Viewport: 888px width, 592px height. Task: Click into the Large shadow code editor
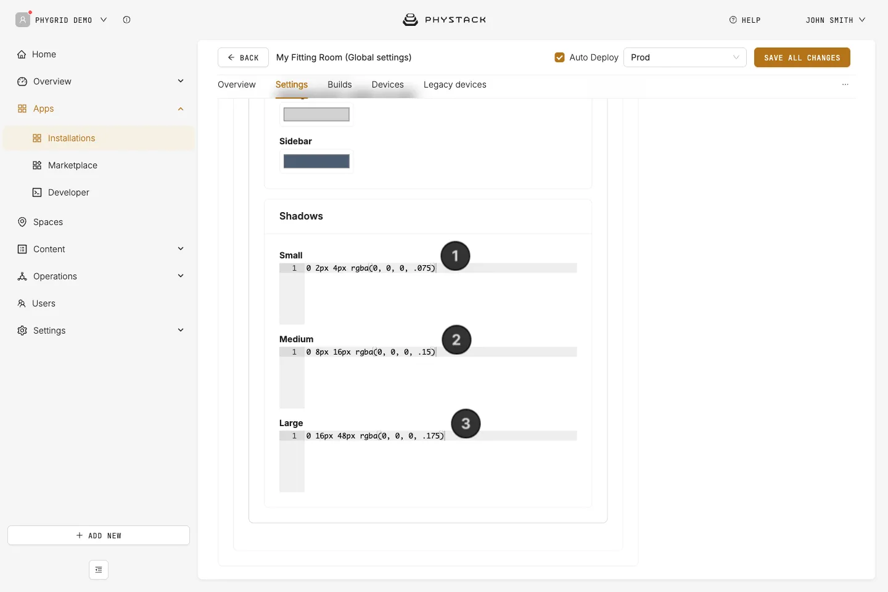[x=428, y=461]
